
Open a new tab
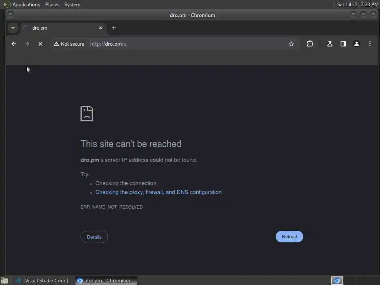coord(114,28)
